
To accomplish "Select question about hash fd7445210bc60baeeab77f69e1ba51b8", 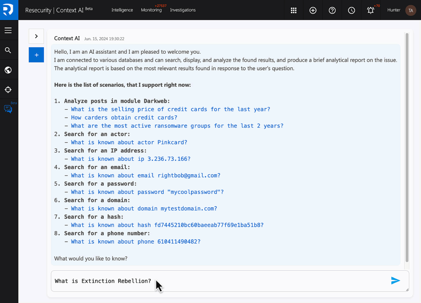I will [167, 225].
